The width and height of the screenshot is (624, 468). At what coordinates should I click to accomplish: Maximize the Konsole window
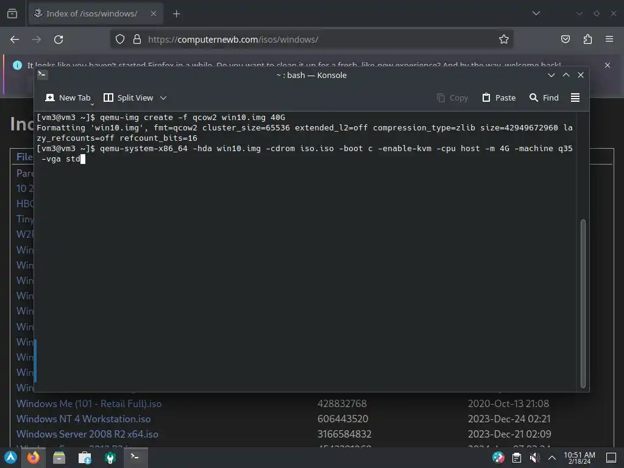click(x=566, y=75)
